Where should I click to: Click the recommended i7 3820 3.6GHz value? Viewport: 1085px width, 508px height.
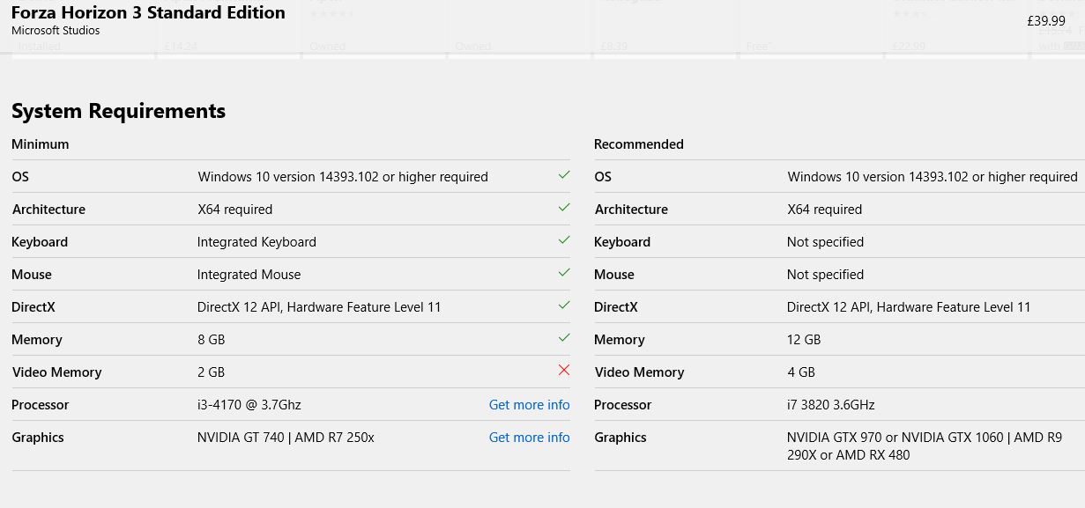point(830,405)
